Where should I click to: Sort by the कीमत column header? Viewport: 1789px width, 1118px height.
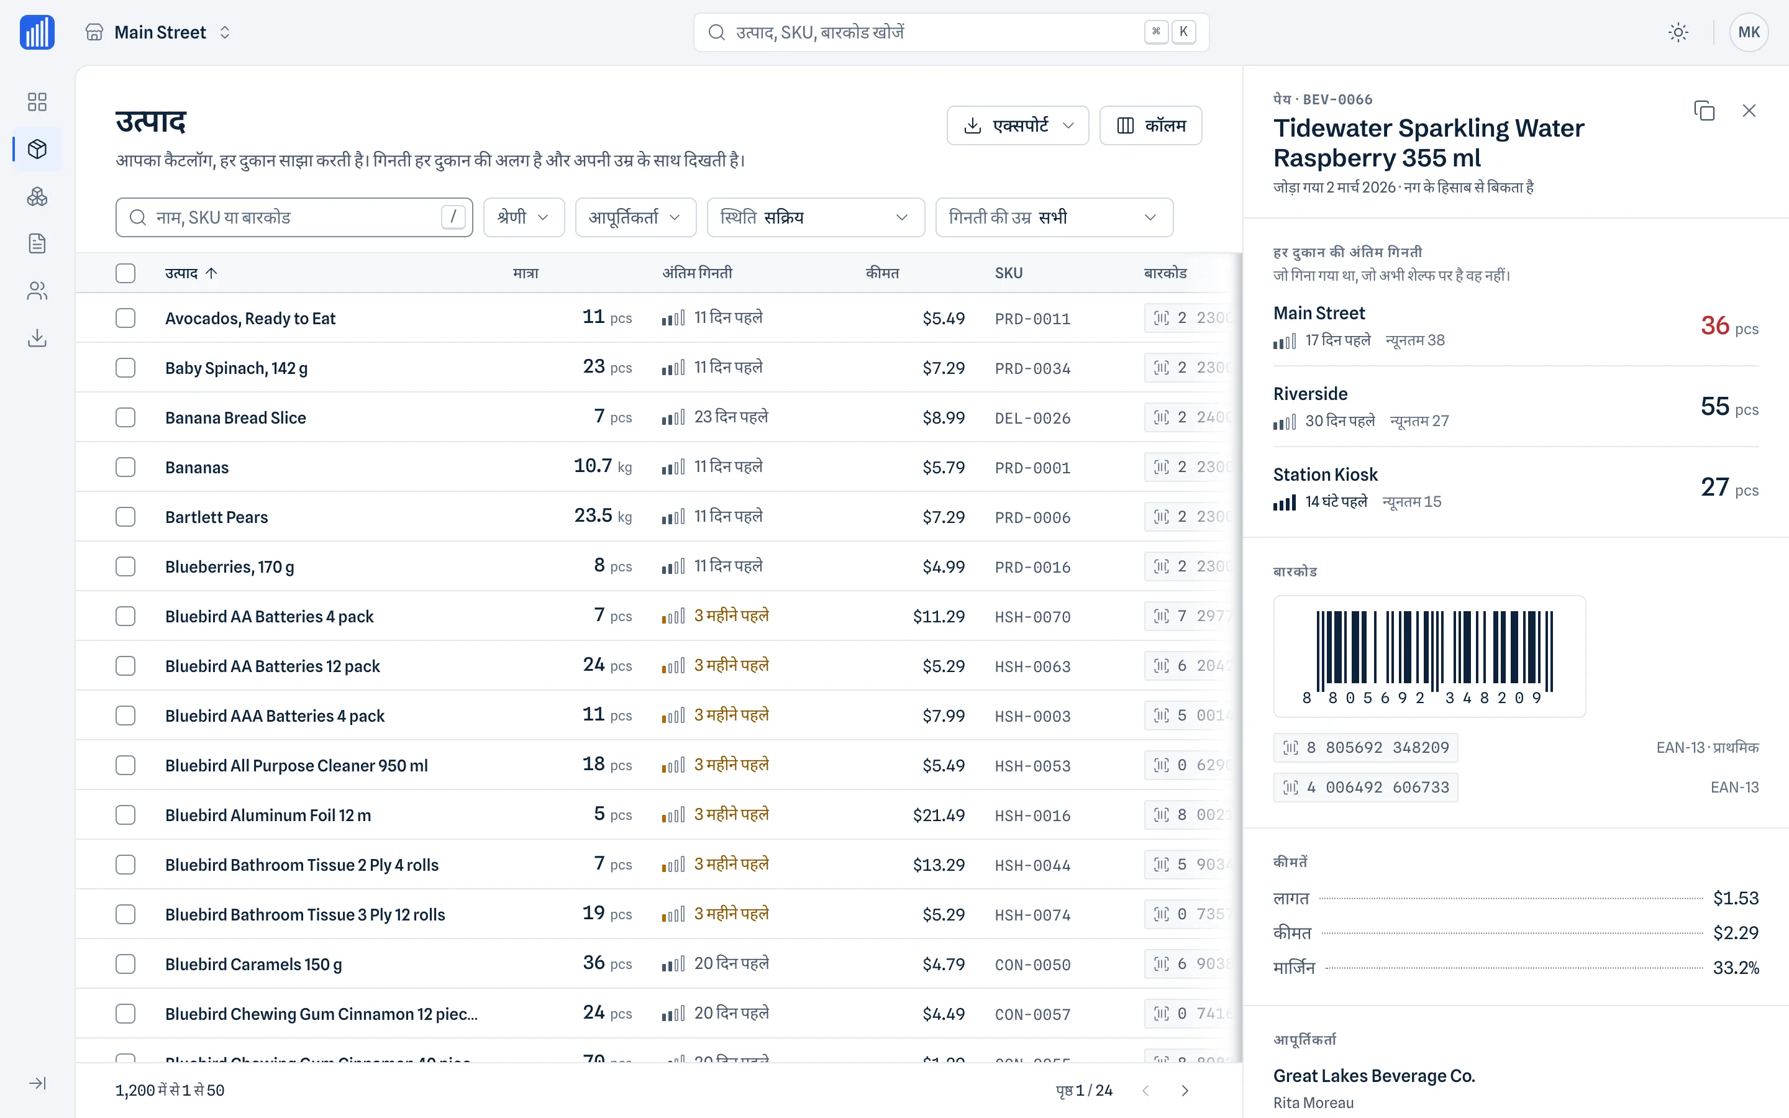click(x=883, y=273)
